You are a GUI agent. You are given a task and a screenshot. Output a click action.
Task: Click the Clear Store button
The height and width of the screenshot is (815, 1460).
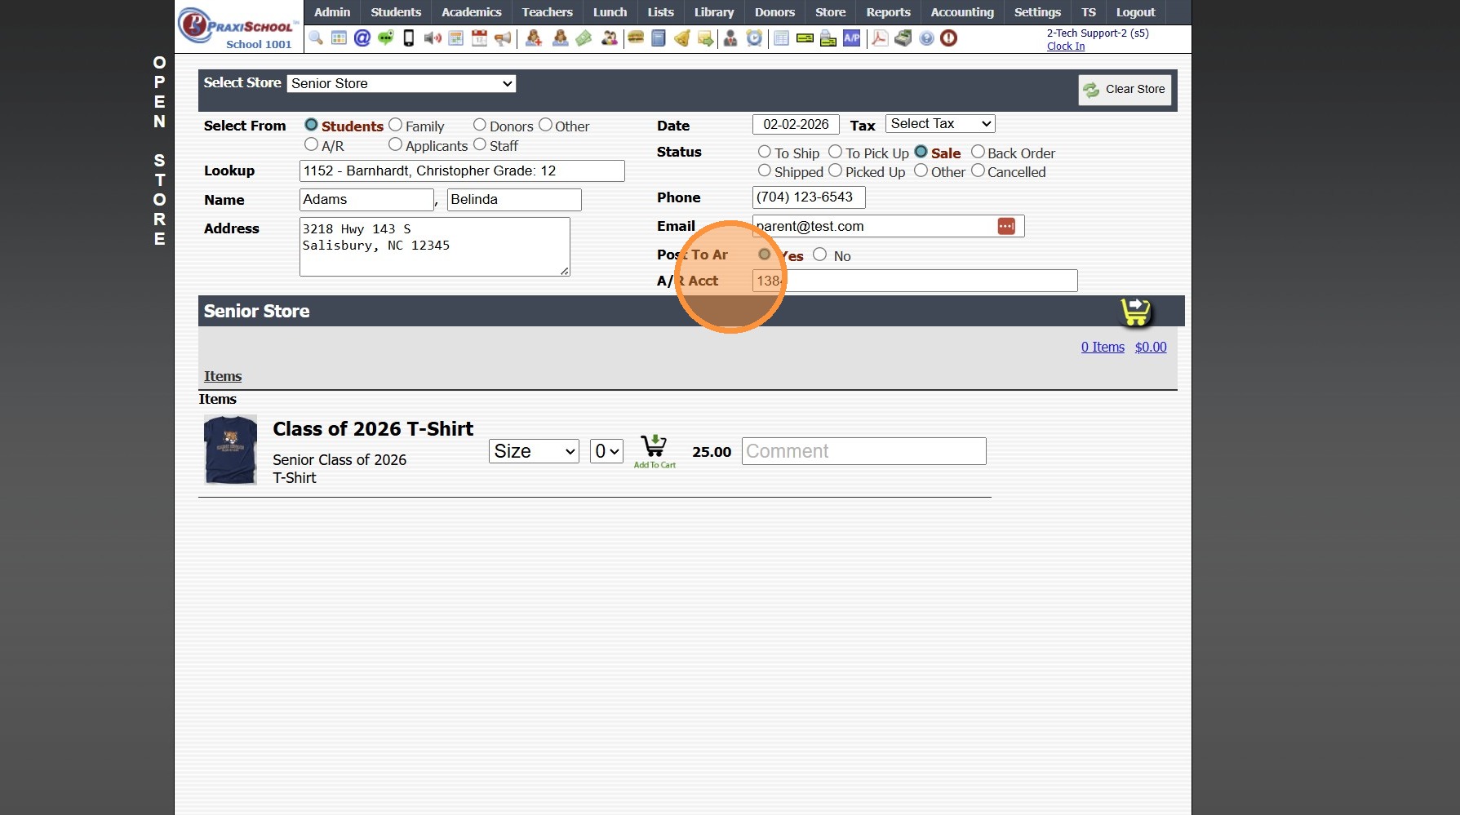click(1125, 90)
